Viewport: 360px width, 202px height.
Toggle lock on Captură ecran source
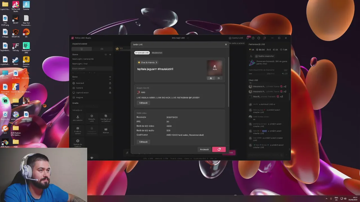coord(110,93)
